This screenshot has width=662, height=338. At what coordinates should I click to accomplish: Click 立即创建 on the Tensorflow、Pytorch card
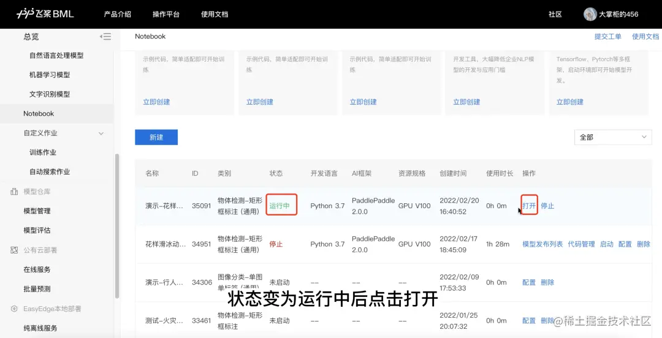pos(570,102)
